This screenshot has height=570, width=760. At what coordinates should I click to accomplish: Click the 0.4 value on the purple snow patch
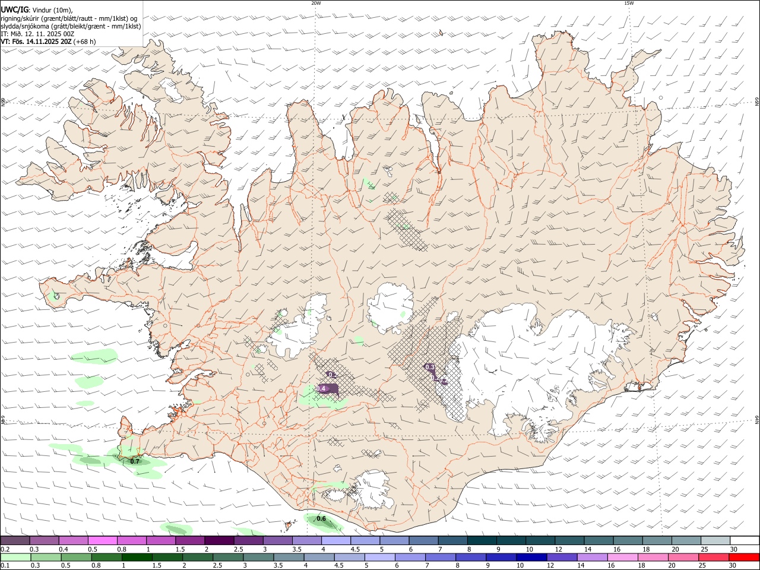point(321,388)
